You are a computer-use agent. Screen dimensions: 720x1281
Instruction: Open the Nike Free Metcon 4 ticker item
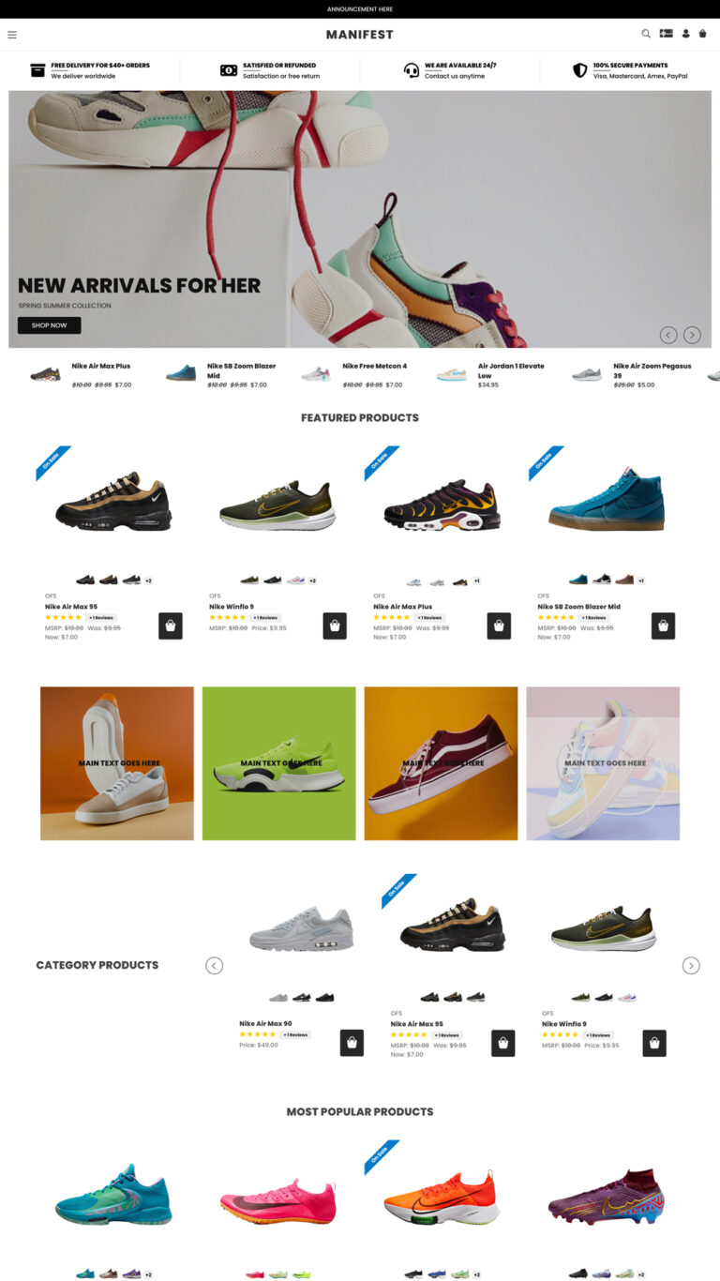click(x=360, y=374)
